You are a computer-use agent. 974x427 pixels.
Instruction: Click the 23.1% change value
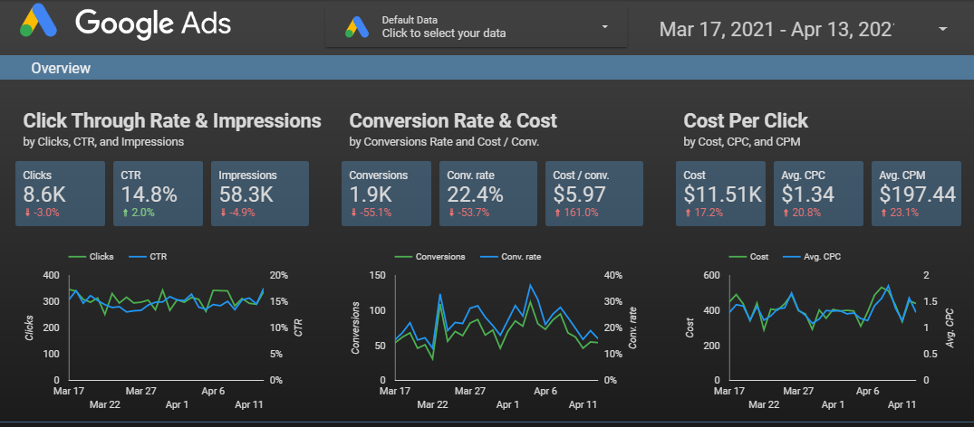point(904,213)
